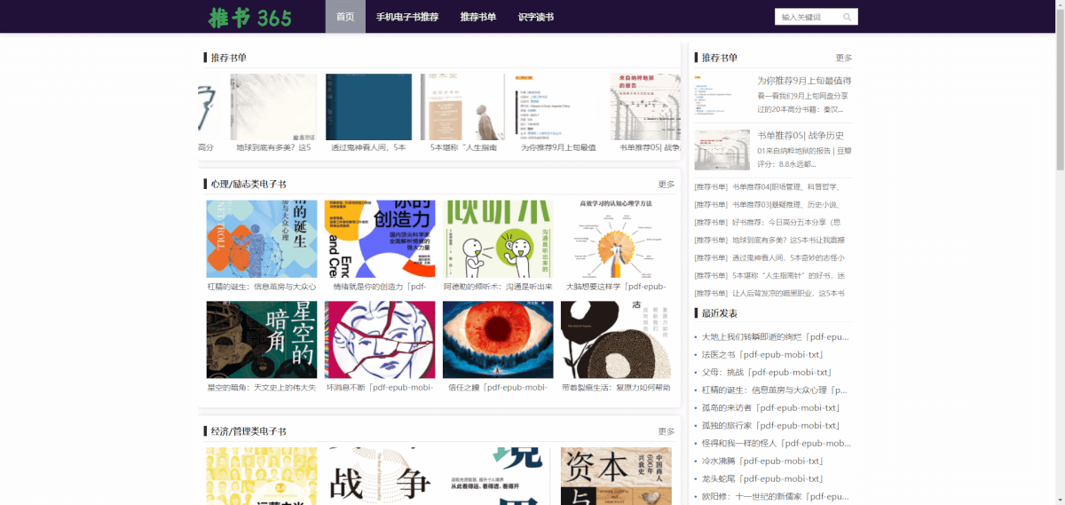Screen dimensions: 1065x505
Task: Open recent post 大地上我们转瞬即逝的绚烂
Action: 776,336
